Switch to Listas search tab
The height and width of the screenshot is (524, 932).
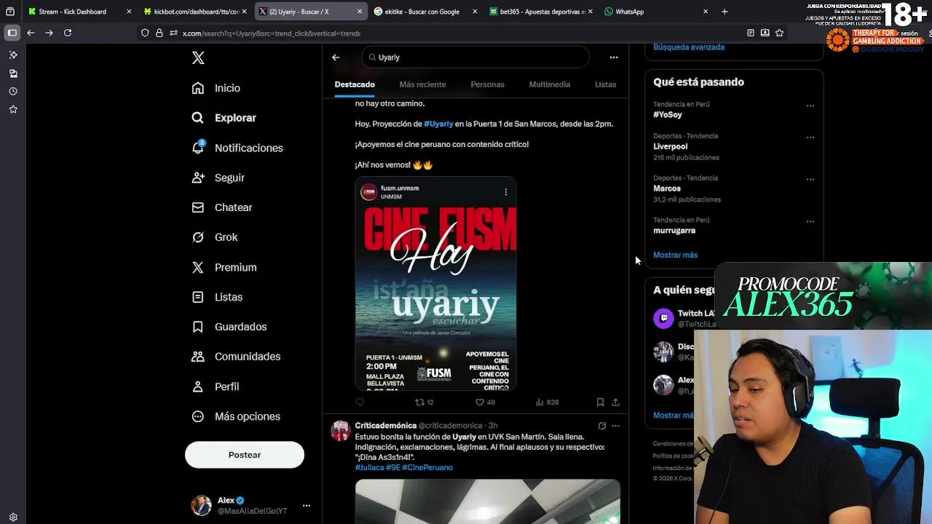(605, 84)
